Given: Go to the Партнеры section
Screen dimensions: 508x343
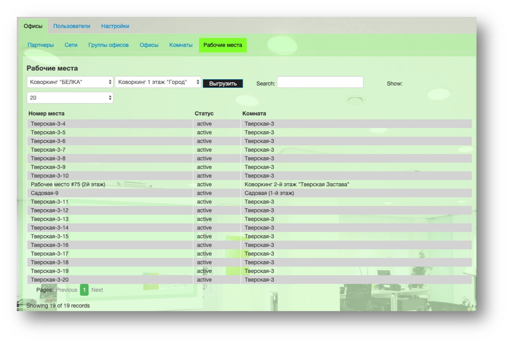Looking at the screenshot, I should 41,45.
